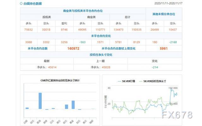Viewport: 202px width, 126px height.
Task: Click the SILVER行情 legend label
Action: [x=128, y=81]
